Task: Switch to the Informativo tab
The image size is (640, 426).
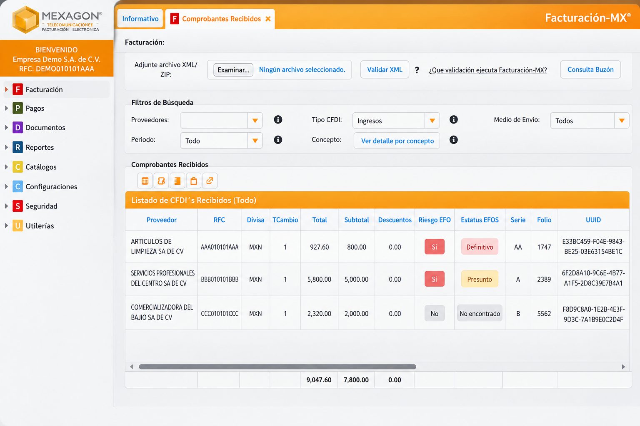Action: (140, 19)
